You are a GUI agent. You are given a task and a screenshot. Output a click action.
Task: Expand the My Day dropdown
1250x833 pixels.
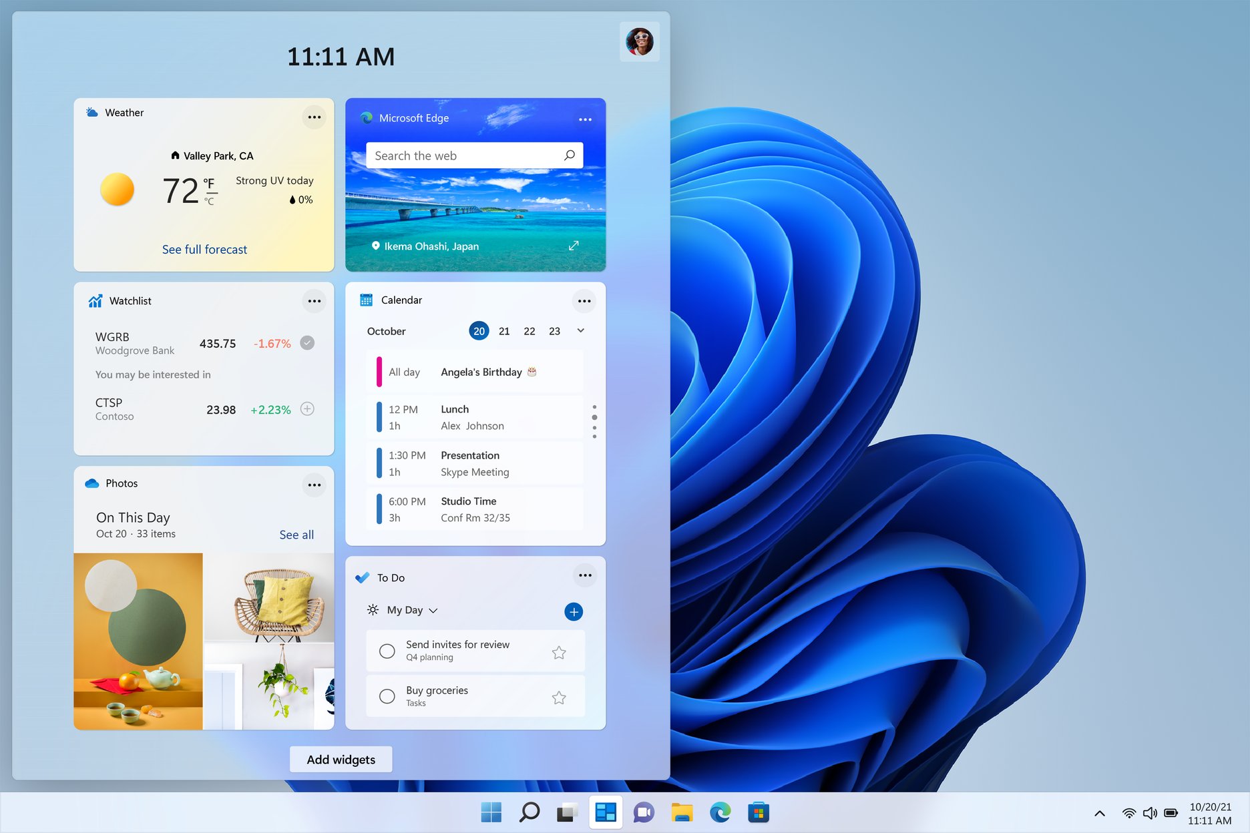(x=433, y=610)
